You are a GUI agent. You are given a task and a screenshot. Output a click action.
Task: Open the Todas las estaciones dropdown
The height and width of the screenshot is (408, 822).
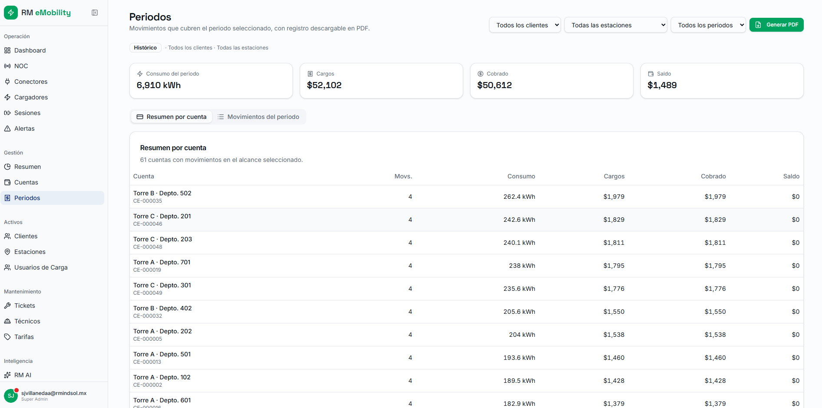(x=616, y=25)
